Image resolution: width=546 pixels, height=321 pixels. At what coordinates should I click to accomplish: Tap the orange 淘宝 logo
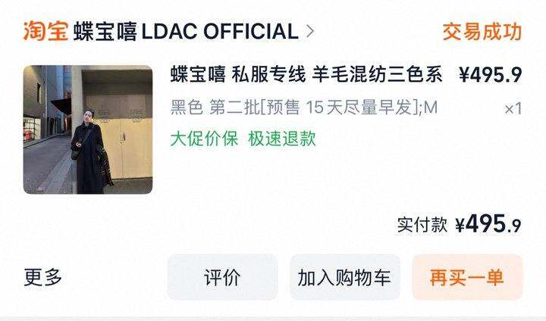(x=45, y=31)
